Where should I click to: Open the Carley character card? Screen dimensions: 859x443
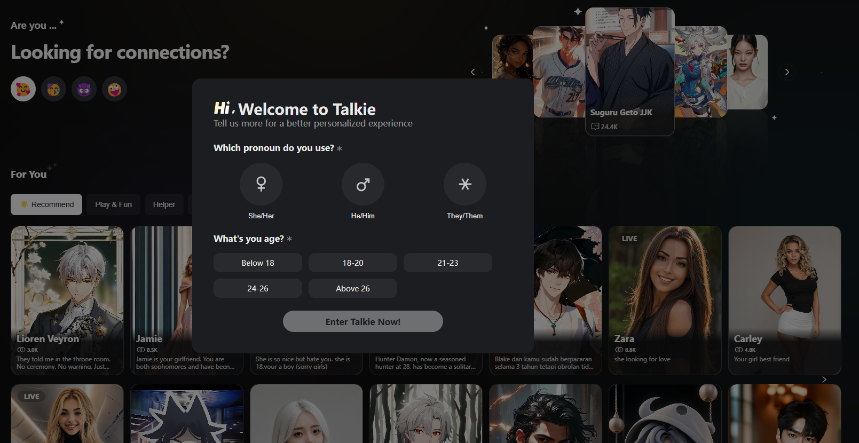785,300
